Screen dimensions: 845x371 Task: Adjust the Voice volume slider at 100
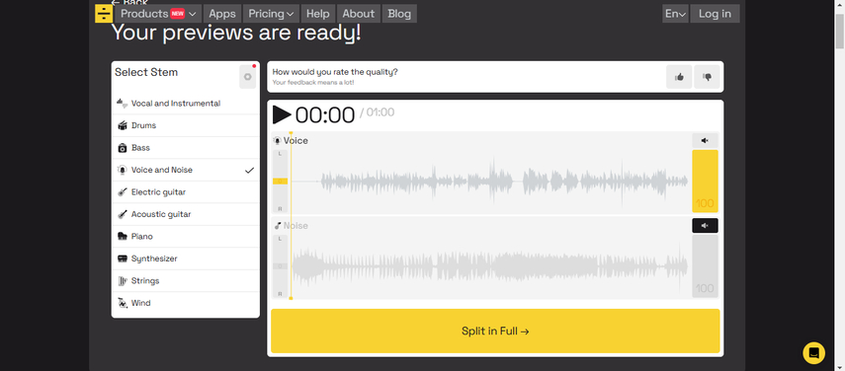(x=705, y=182)
